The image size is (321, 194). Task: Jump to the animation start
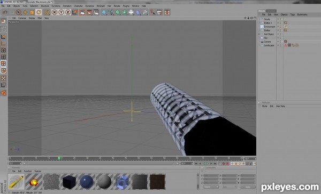click(196, 164)
